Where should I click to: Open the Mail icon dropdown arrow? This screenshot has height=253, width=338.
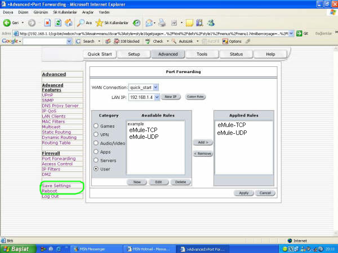click(x=154, y=23)
